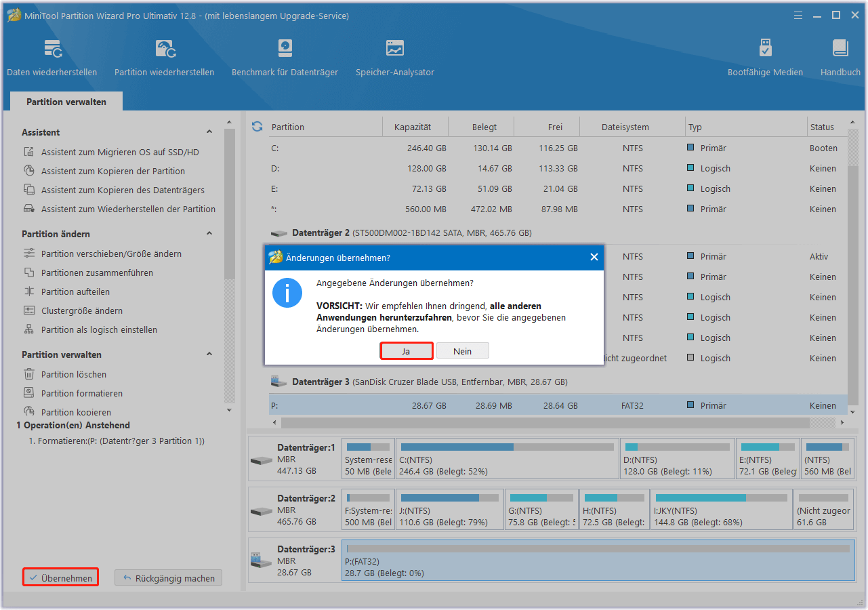This screenshot has width=868, height=610.
Task: Start Assistent zum Kopieren des Datenträgers
Action: click(x=123, y=190)
